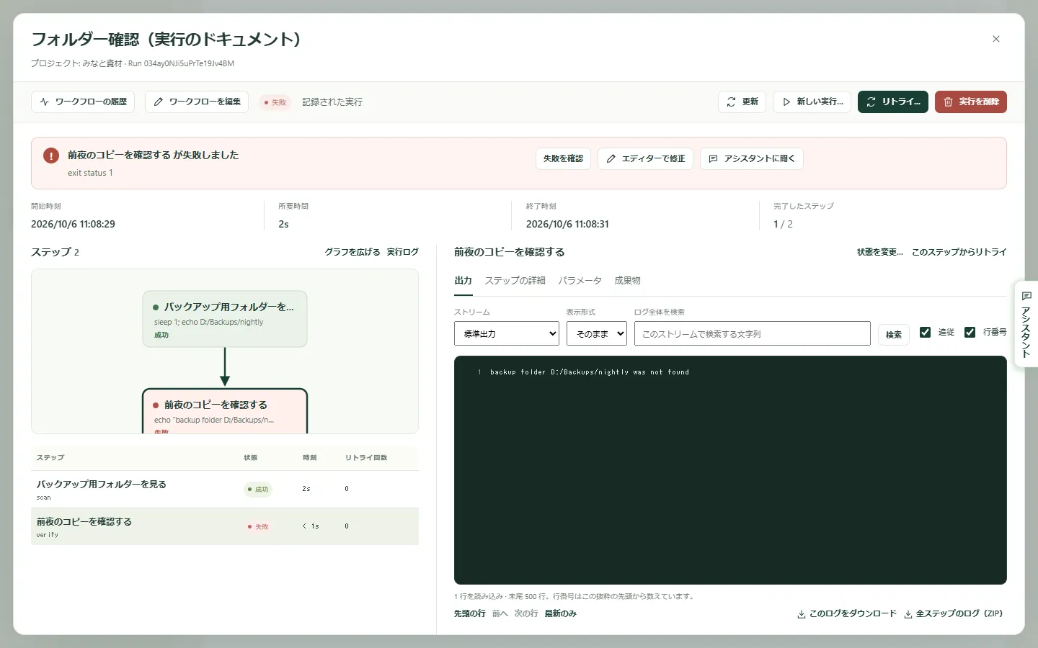Click the pencil icon on エディターで修正
Screen dimensions: 1038x648
pos(611,158)
